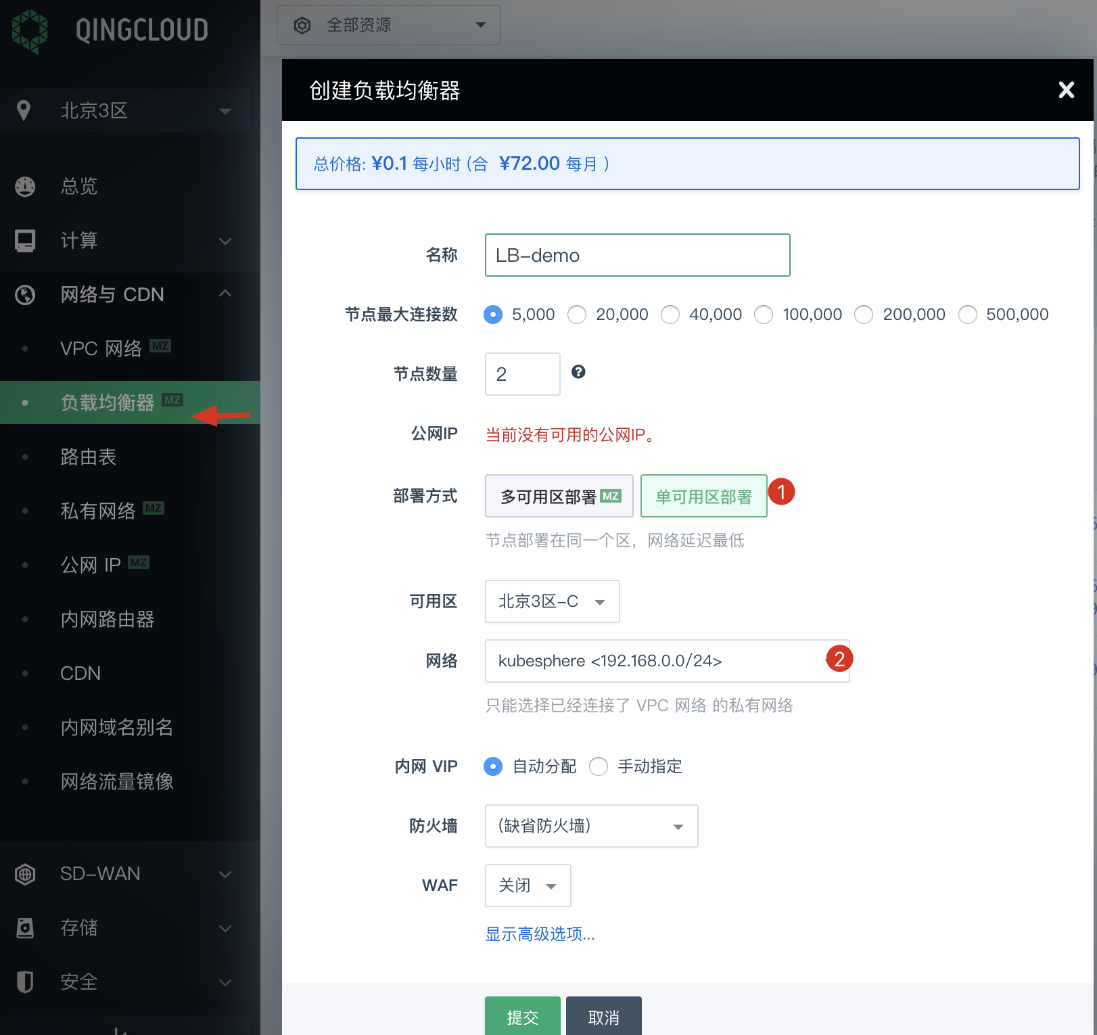
Task: Click the MZ badge on 多可用区部署
Action: [611, 496]
